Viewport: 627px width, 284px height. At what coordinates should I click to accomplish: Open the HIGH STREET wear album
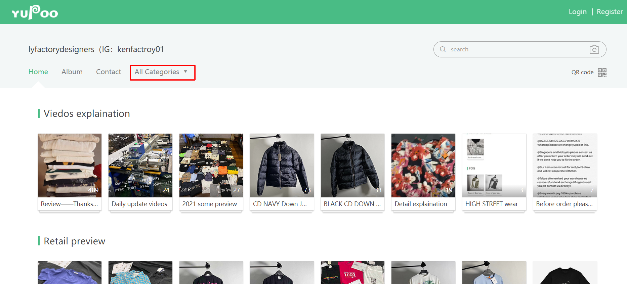coord(494,172)
